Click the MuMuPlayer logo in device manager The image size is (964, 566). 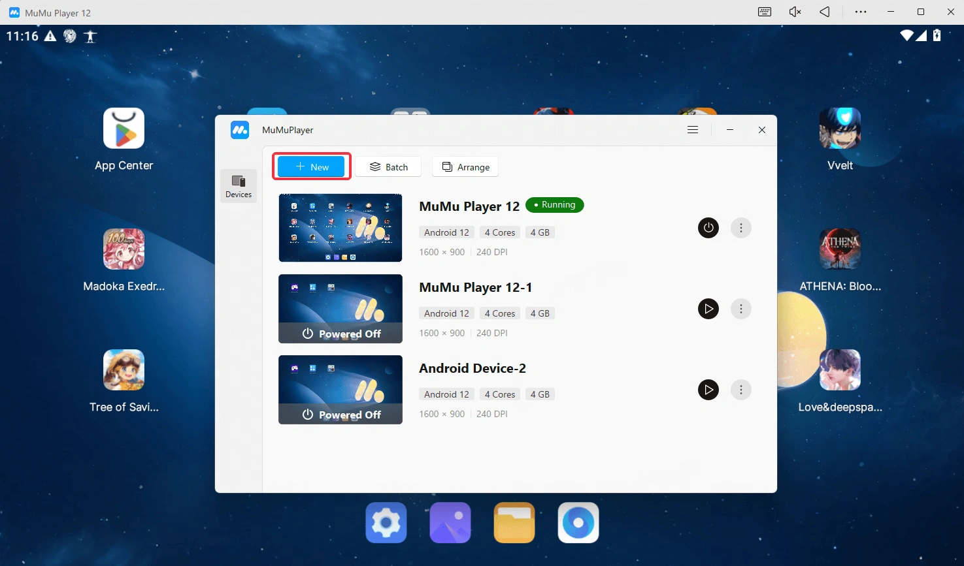pyautogui.click(x=240, y=130)
